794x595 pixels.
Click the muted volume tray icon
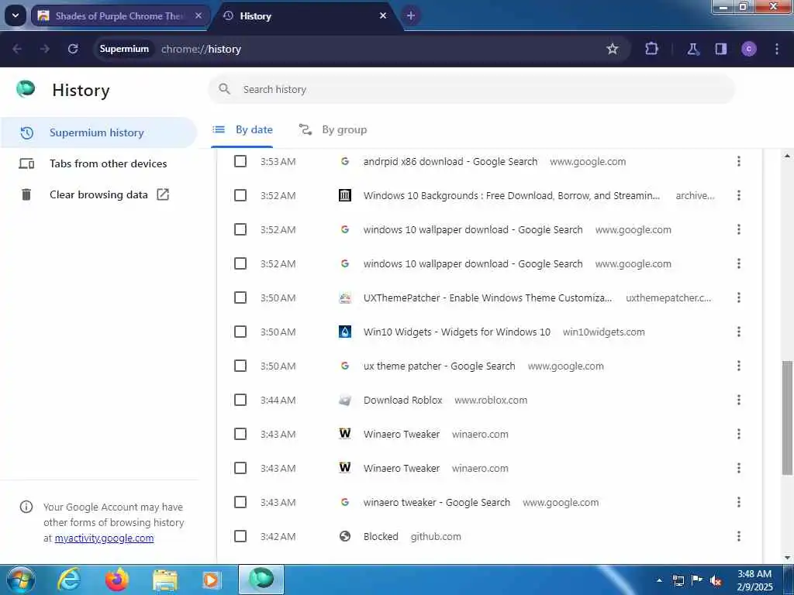point(716,580)
